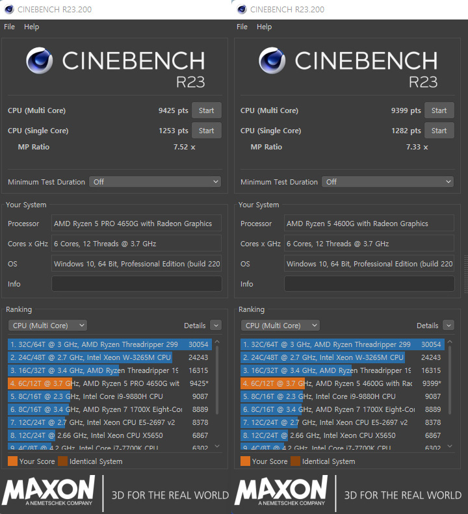
Task: Select 16C/32T Threadripper 16315 row in left ranking
Action: coord(110,370)
